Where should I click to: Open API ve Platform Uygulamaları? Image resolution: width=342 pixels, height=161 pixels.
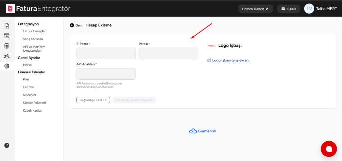click(x=34, y=49)
